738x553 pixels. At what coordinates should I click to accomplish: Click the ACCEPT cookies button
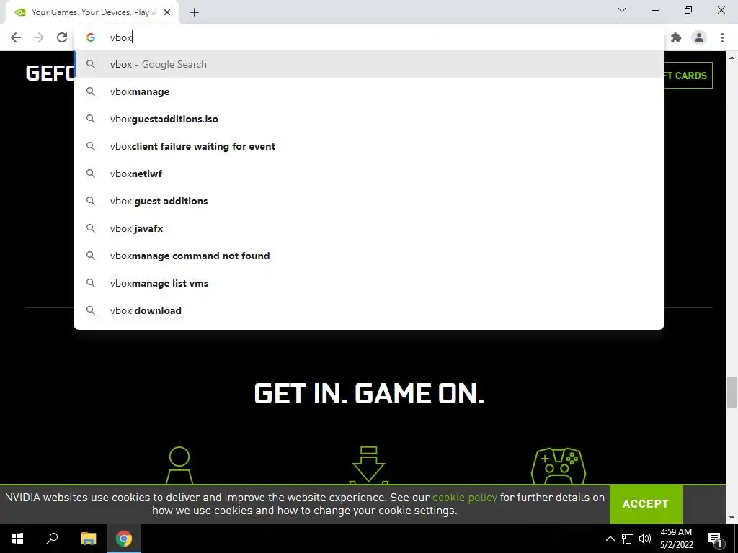pos(645,503)
